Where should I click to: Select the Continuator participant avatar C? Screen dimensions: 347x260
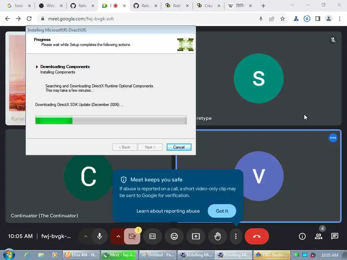88,176
